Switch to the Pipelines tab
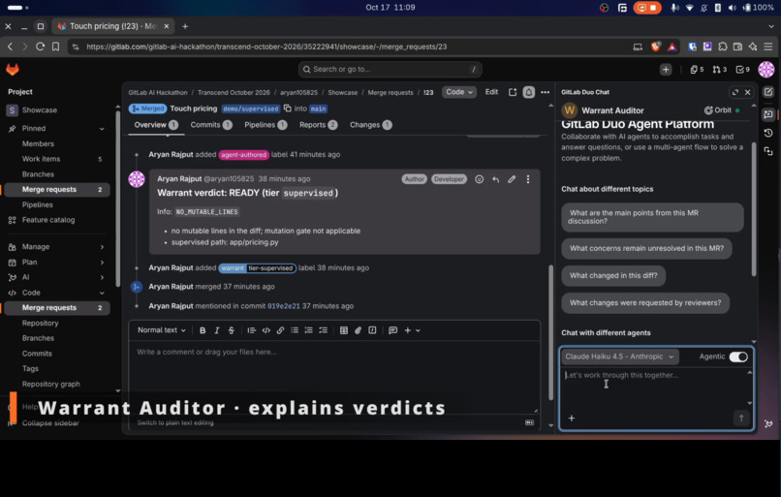 266,125
